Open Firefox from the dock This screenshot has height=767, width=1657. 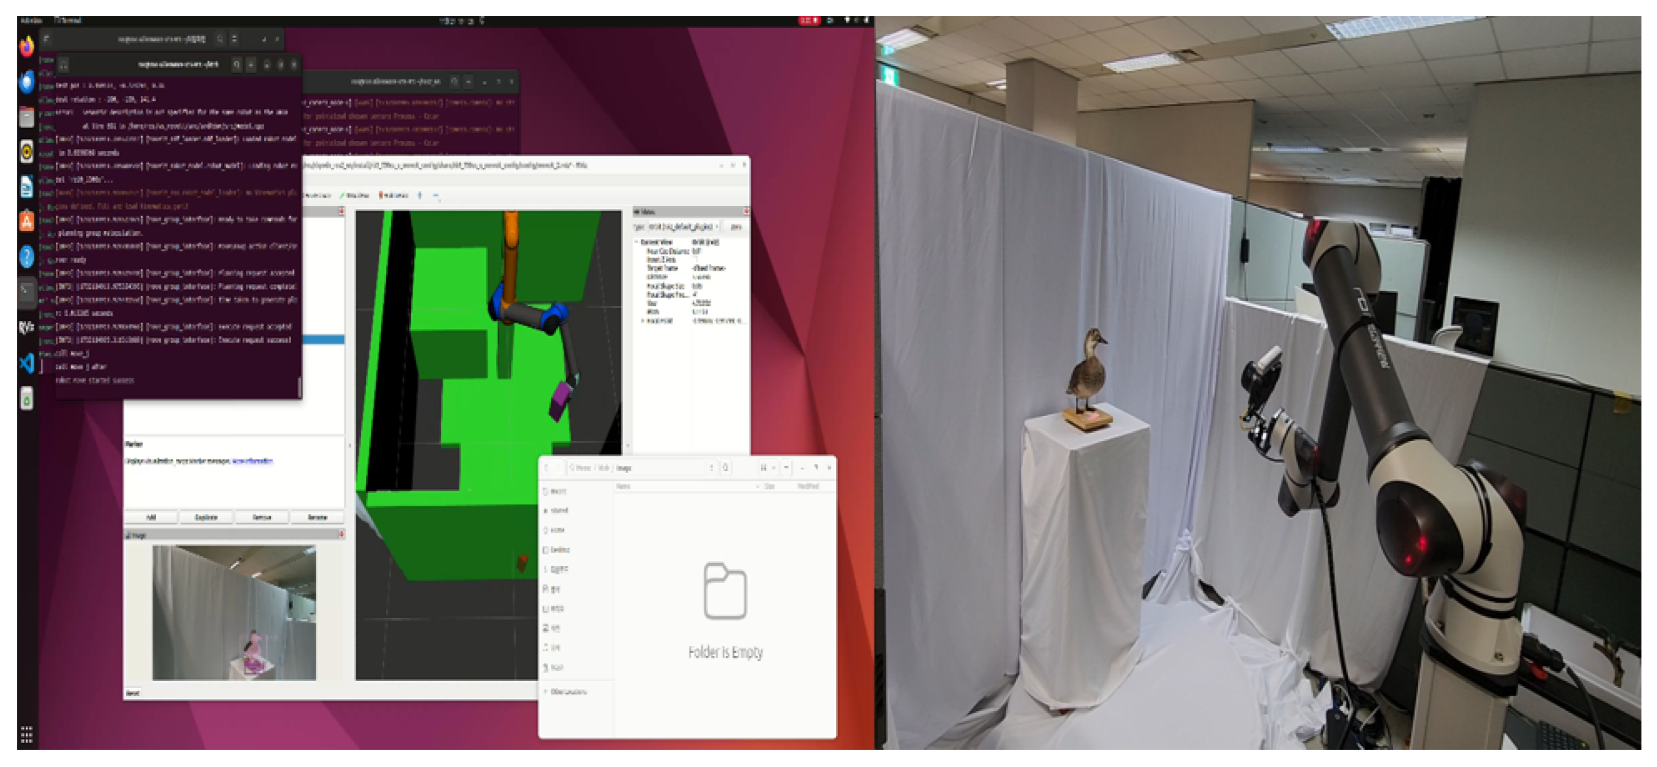[x=26, y=46]
